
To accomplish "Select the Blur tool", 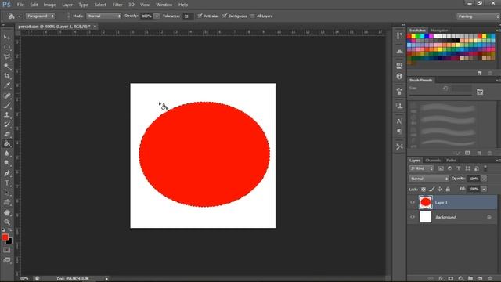I will point(7,154).
